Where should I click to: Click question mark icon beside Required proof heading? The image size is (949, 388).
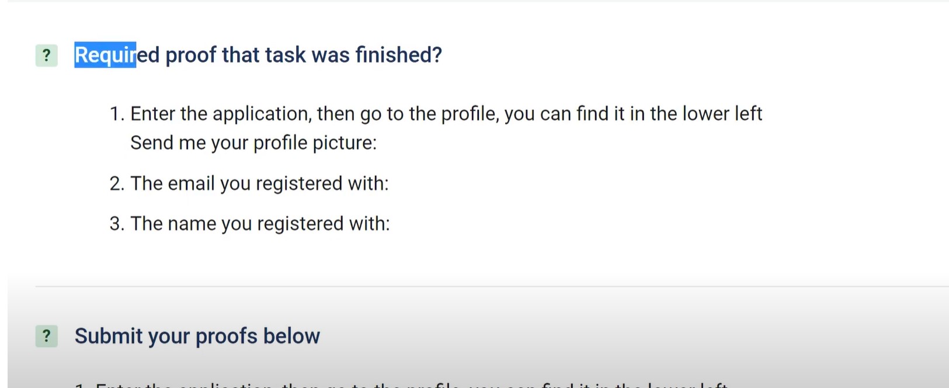tap(47, 56)
